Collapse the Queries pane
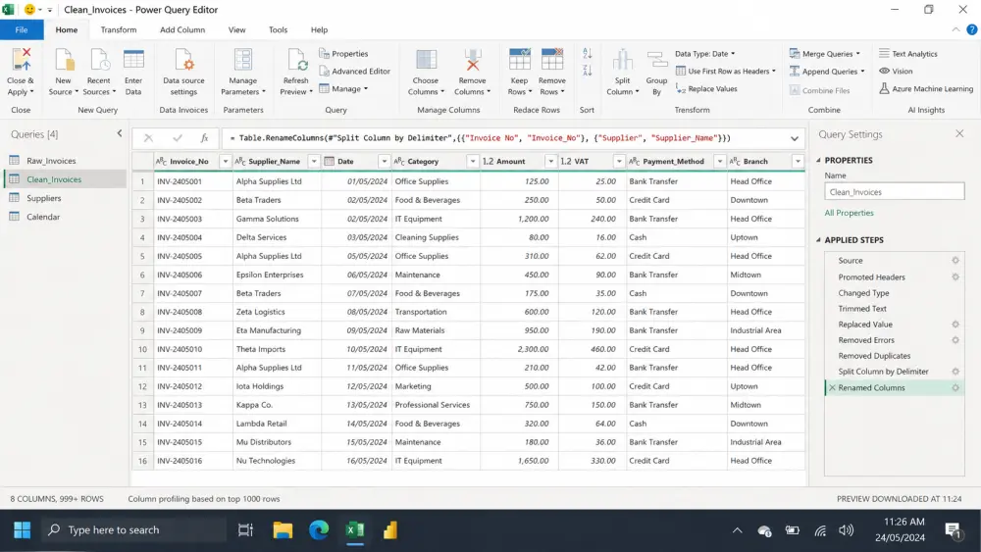Image resolution: width=981 pixels, height=552 pixels. (x=120, y=133)
